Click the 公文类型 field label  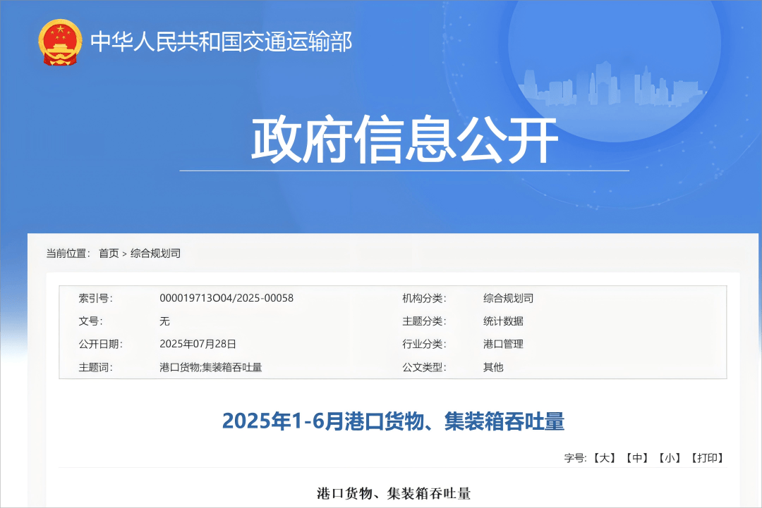[x=424, y=367]
